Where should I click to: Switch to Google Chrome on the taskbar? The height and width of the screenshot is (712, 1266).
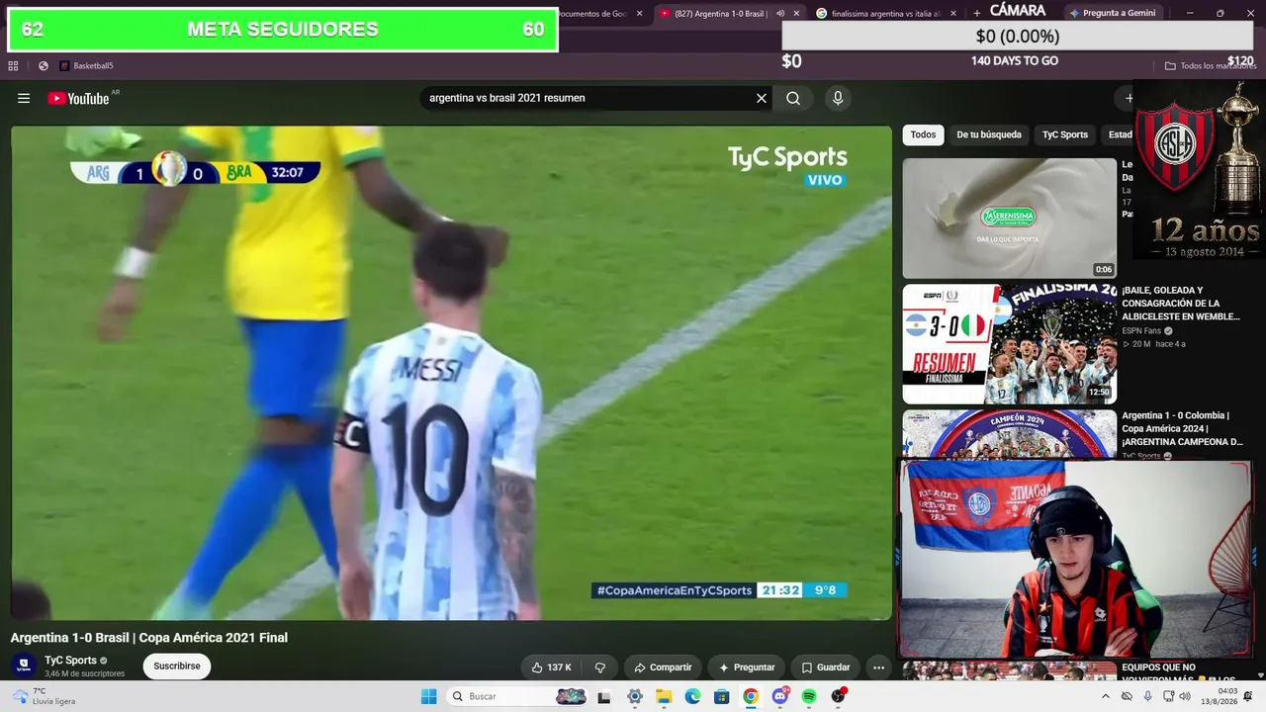coord(751,696)
